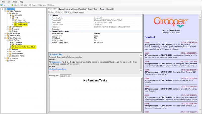202x114 pixels.
Task: Switch to the Types tab
Action: pos(102,9)
